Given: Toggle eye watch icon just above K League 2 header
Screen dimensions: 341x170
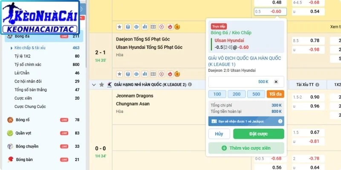Looking at the screenshot, I should coord(136,74).
